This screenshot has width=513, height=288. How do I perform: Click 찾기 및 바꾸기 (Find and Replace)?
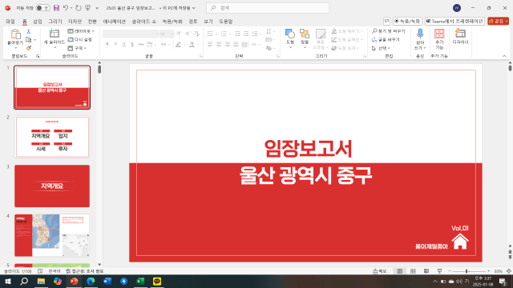click(x=388, y=31)
